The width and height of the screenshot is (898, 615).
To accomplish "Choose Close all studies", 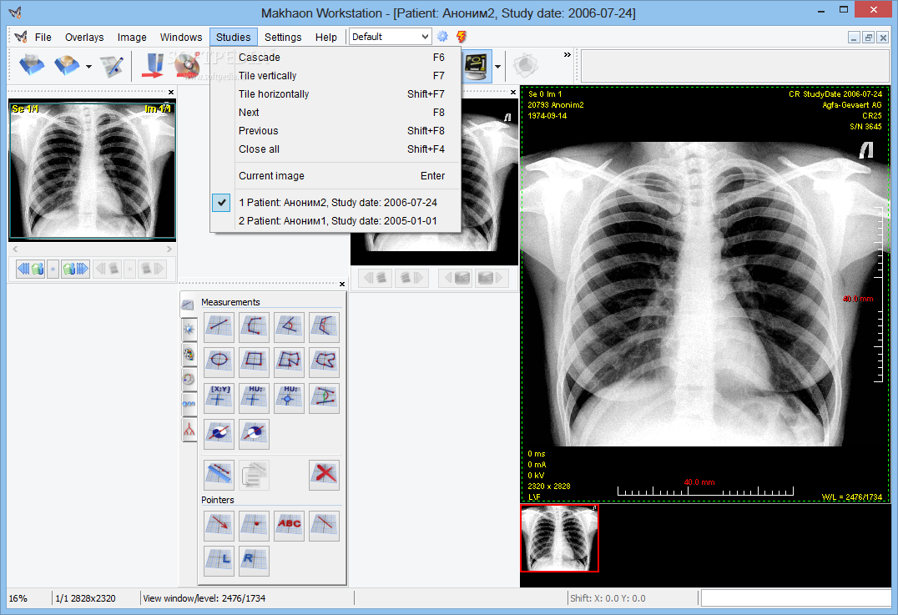I will [335, 149].
